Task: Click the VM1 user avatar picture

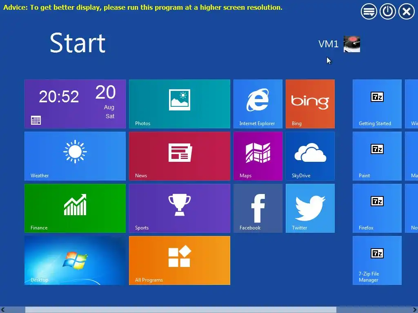Action: pyautogui.click(x=351, y=44)
